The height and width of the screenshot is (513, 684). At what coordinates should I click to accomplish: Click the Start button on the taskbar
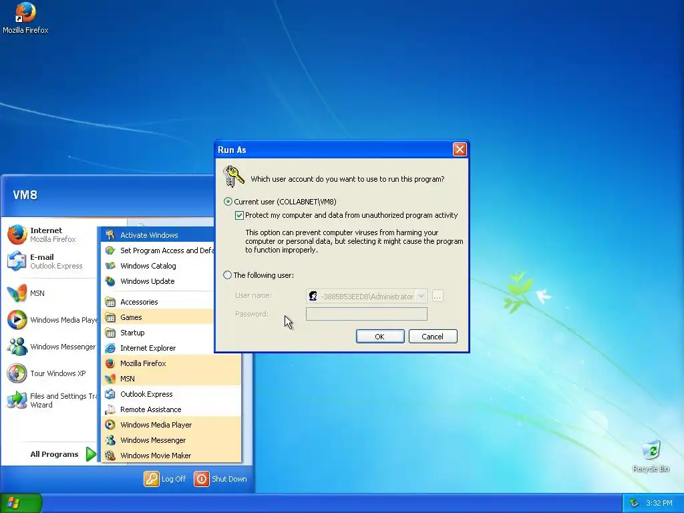21,503
